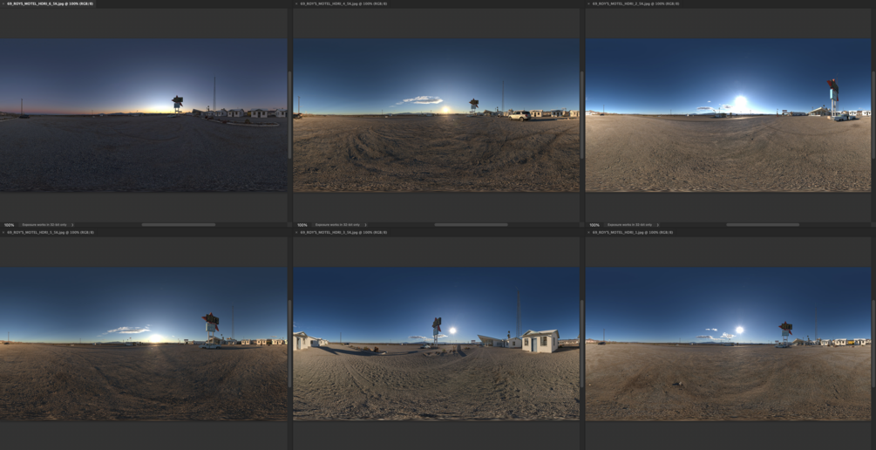876x450 pixels.
Task: Click the horizontal scrollbar of HDRI_6 window
Action: tap(178, 225)
